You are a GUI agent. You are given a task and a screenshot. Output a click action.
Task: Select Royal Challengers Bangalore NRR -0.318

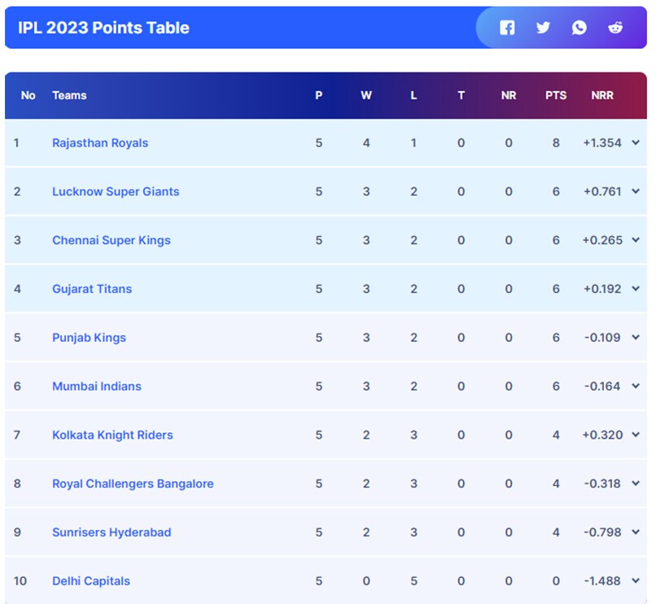[602, 484]
